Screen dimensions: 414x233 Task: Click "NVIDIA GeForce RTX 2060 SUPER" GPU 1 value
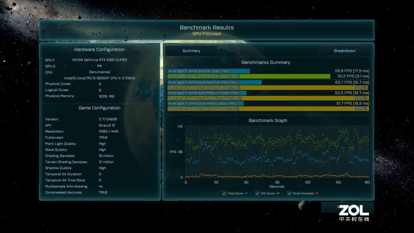[x=99, y=60]
